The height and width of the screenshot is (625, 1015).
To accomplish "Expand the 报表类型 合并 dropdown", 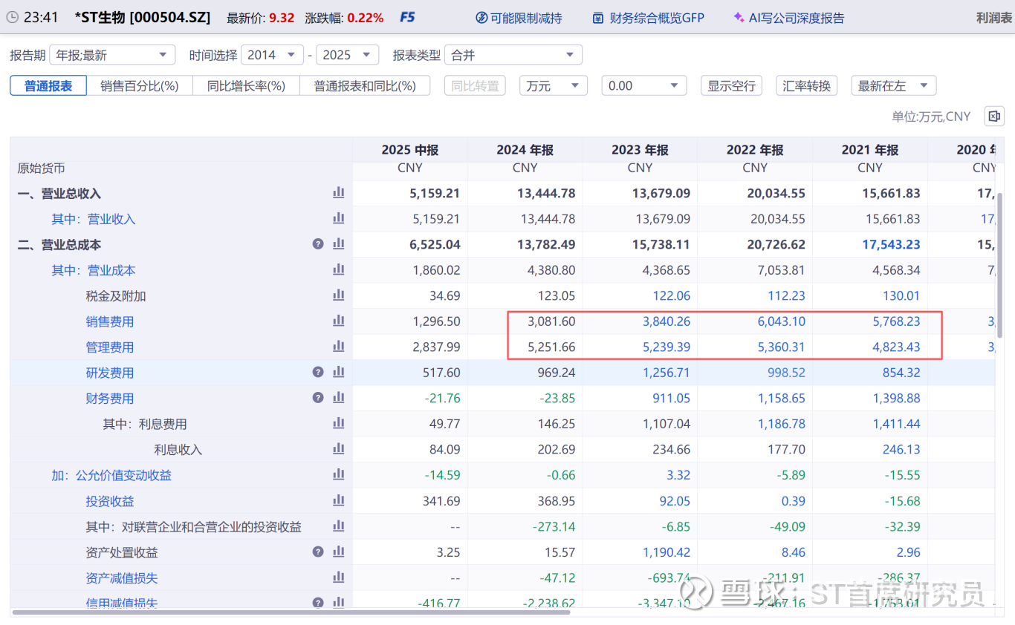I will 513,55.
